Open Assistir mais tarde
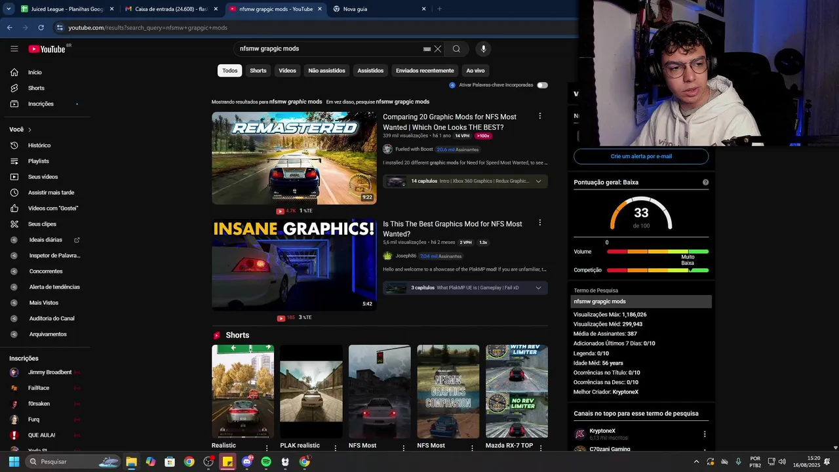This screenshot has width=839, height=472. 50,192
